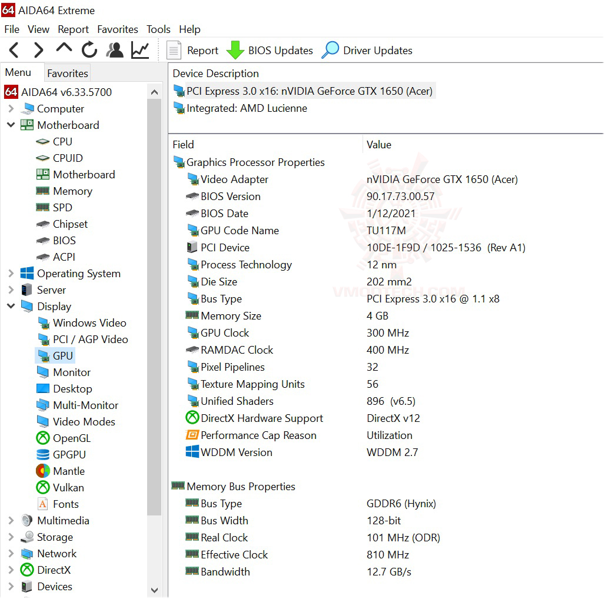Expand the Storage tree node

11,537
